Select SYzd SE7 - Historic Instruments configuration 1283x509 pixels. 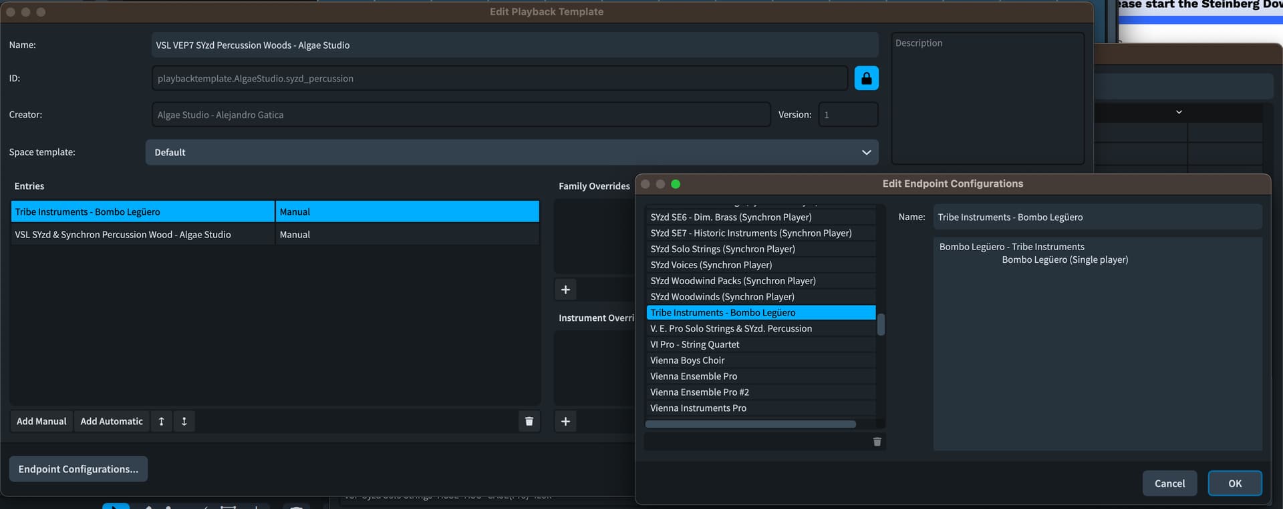coord(761,233)
